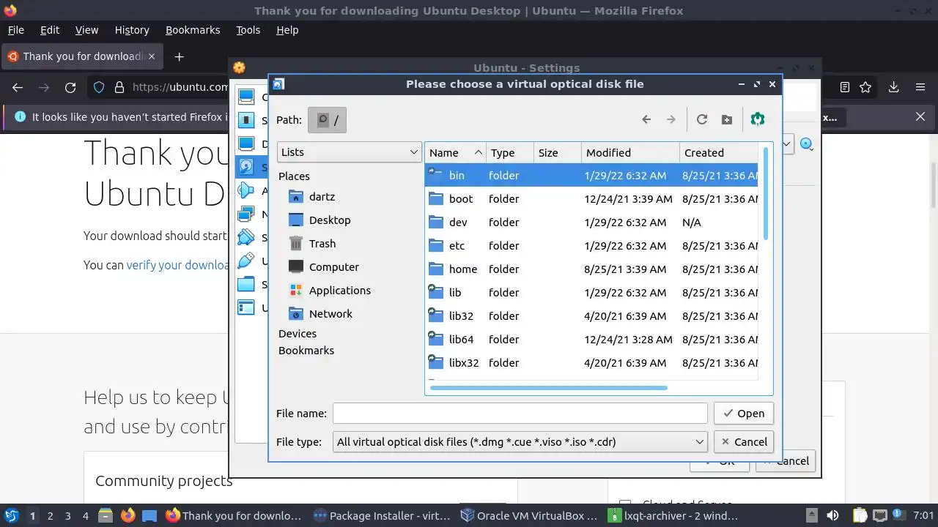Open a new Firefox tab
938x527 pixels.
[179, 56]
